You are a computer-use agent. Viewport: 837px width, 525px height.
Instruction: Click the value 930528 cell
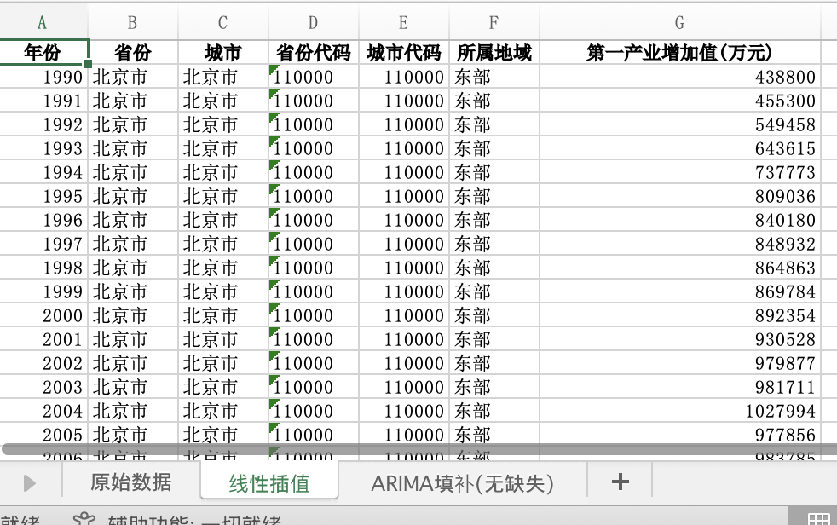tap(679, 339)
